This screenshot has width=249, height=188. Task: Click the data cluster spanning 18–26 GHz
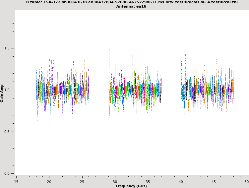click(62, 90)
